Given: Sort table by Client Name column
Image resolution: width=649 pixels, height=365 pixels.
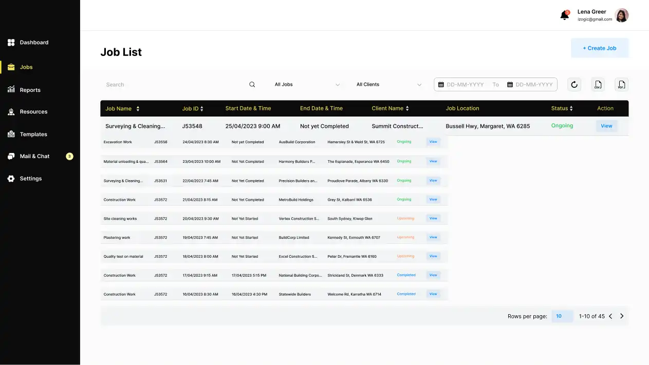Looking at the screenshot, I should 407,109.
